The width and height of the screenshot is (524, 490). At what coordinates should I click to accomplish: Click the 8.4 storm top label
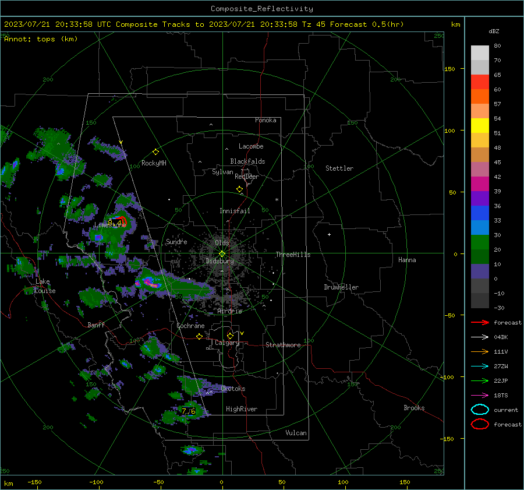tap(114, 222)
